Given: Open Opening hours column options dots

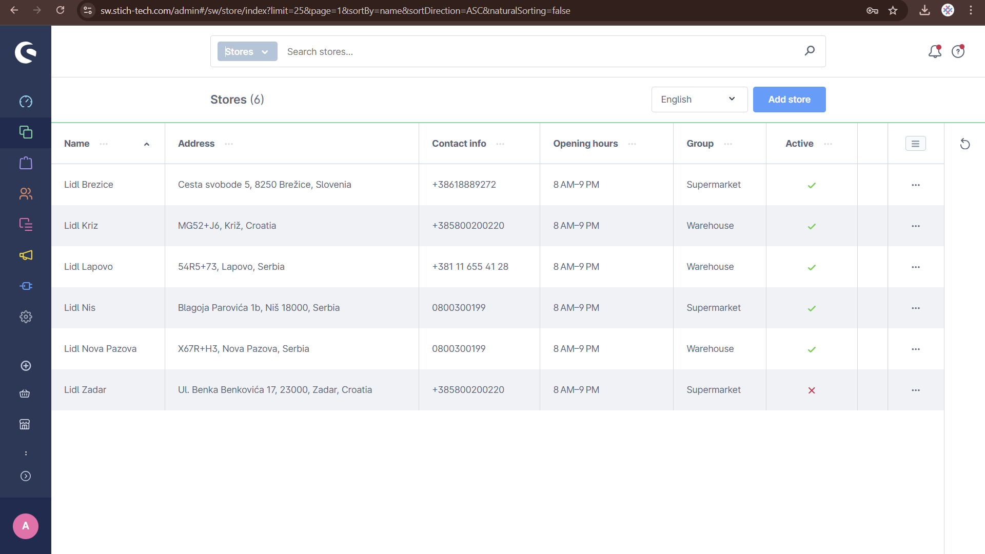Looking at the screenshot, I should (x=632, y=144).
